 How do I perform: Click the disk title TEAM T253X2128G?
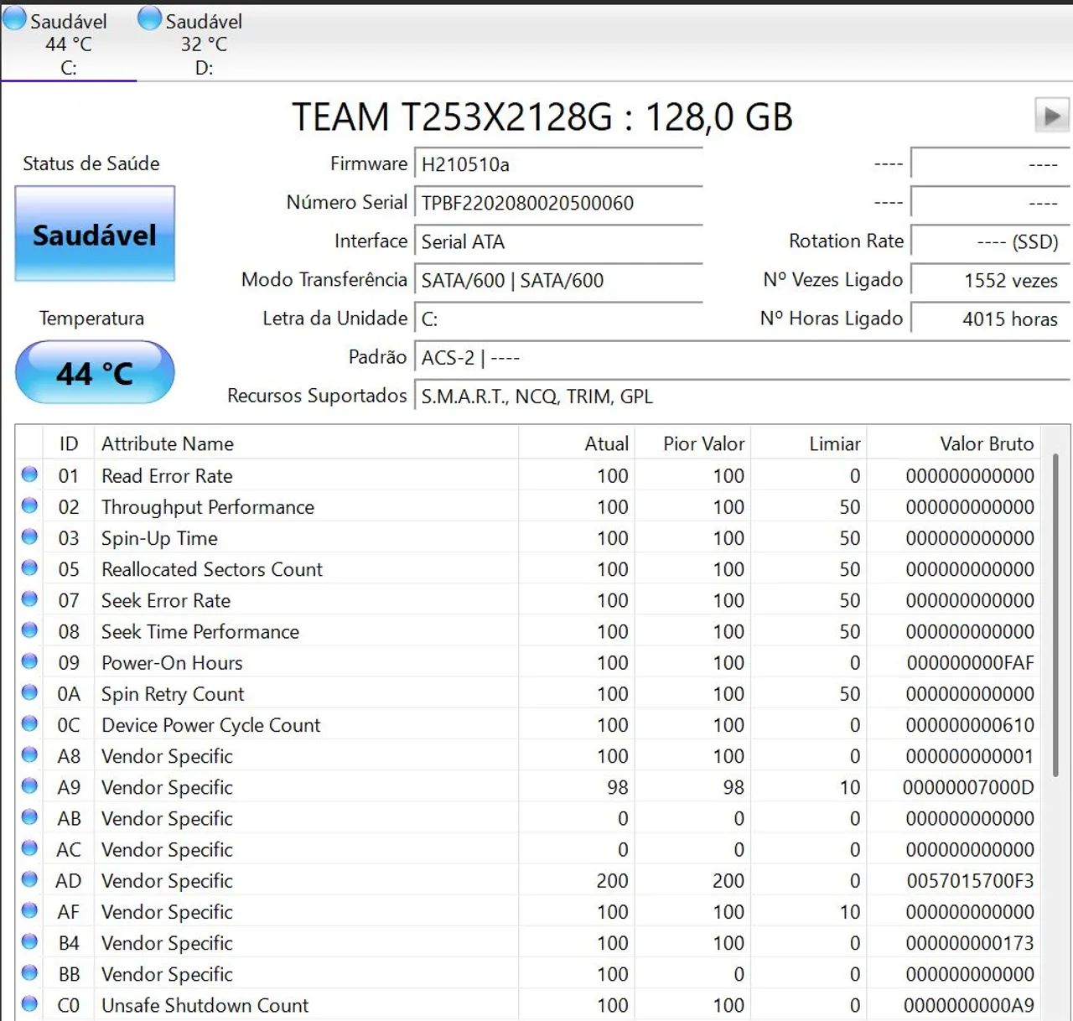542,117
